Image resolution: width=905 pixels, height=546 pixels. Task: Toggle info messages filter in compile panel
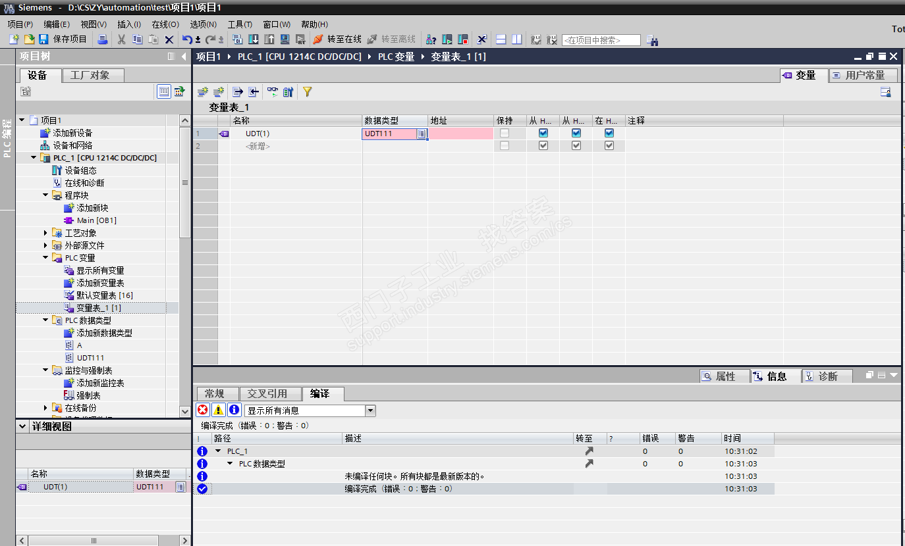[x=234, y=410]
